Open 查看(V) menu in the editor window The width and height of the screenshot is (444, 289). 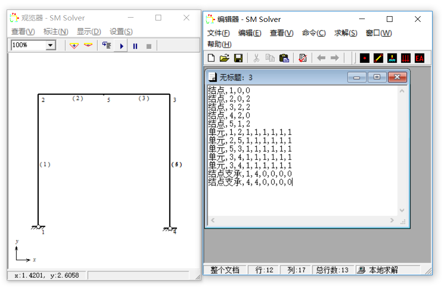282,33
